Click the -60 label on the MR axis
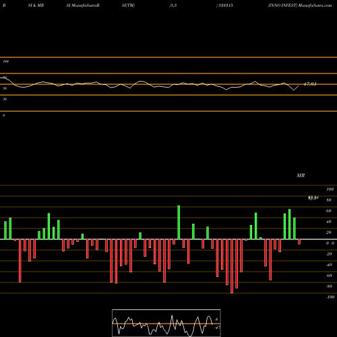Screen dimensions: 337x337 tap(329, 276)
